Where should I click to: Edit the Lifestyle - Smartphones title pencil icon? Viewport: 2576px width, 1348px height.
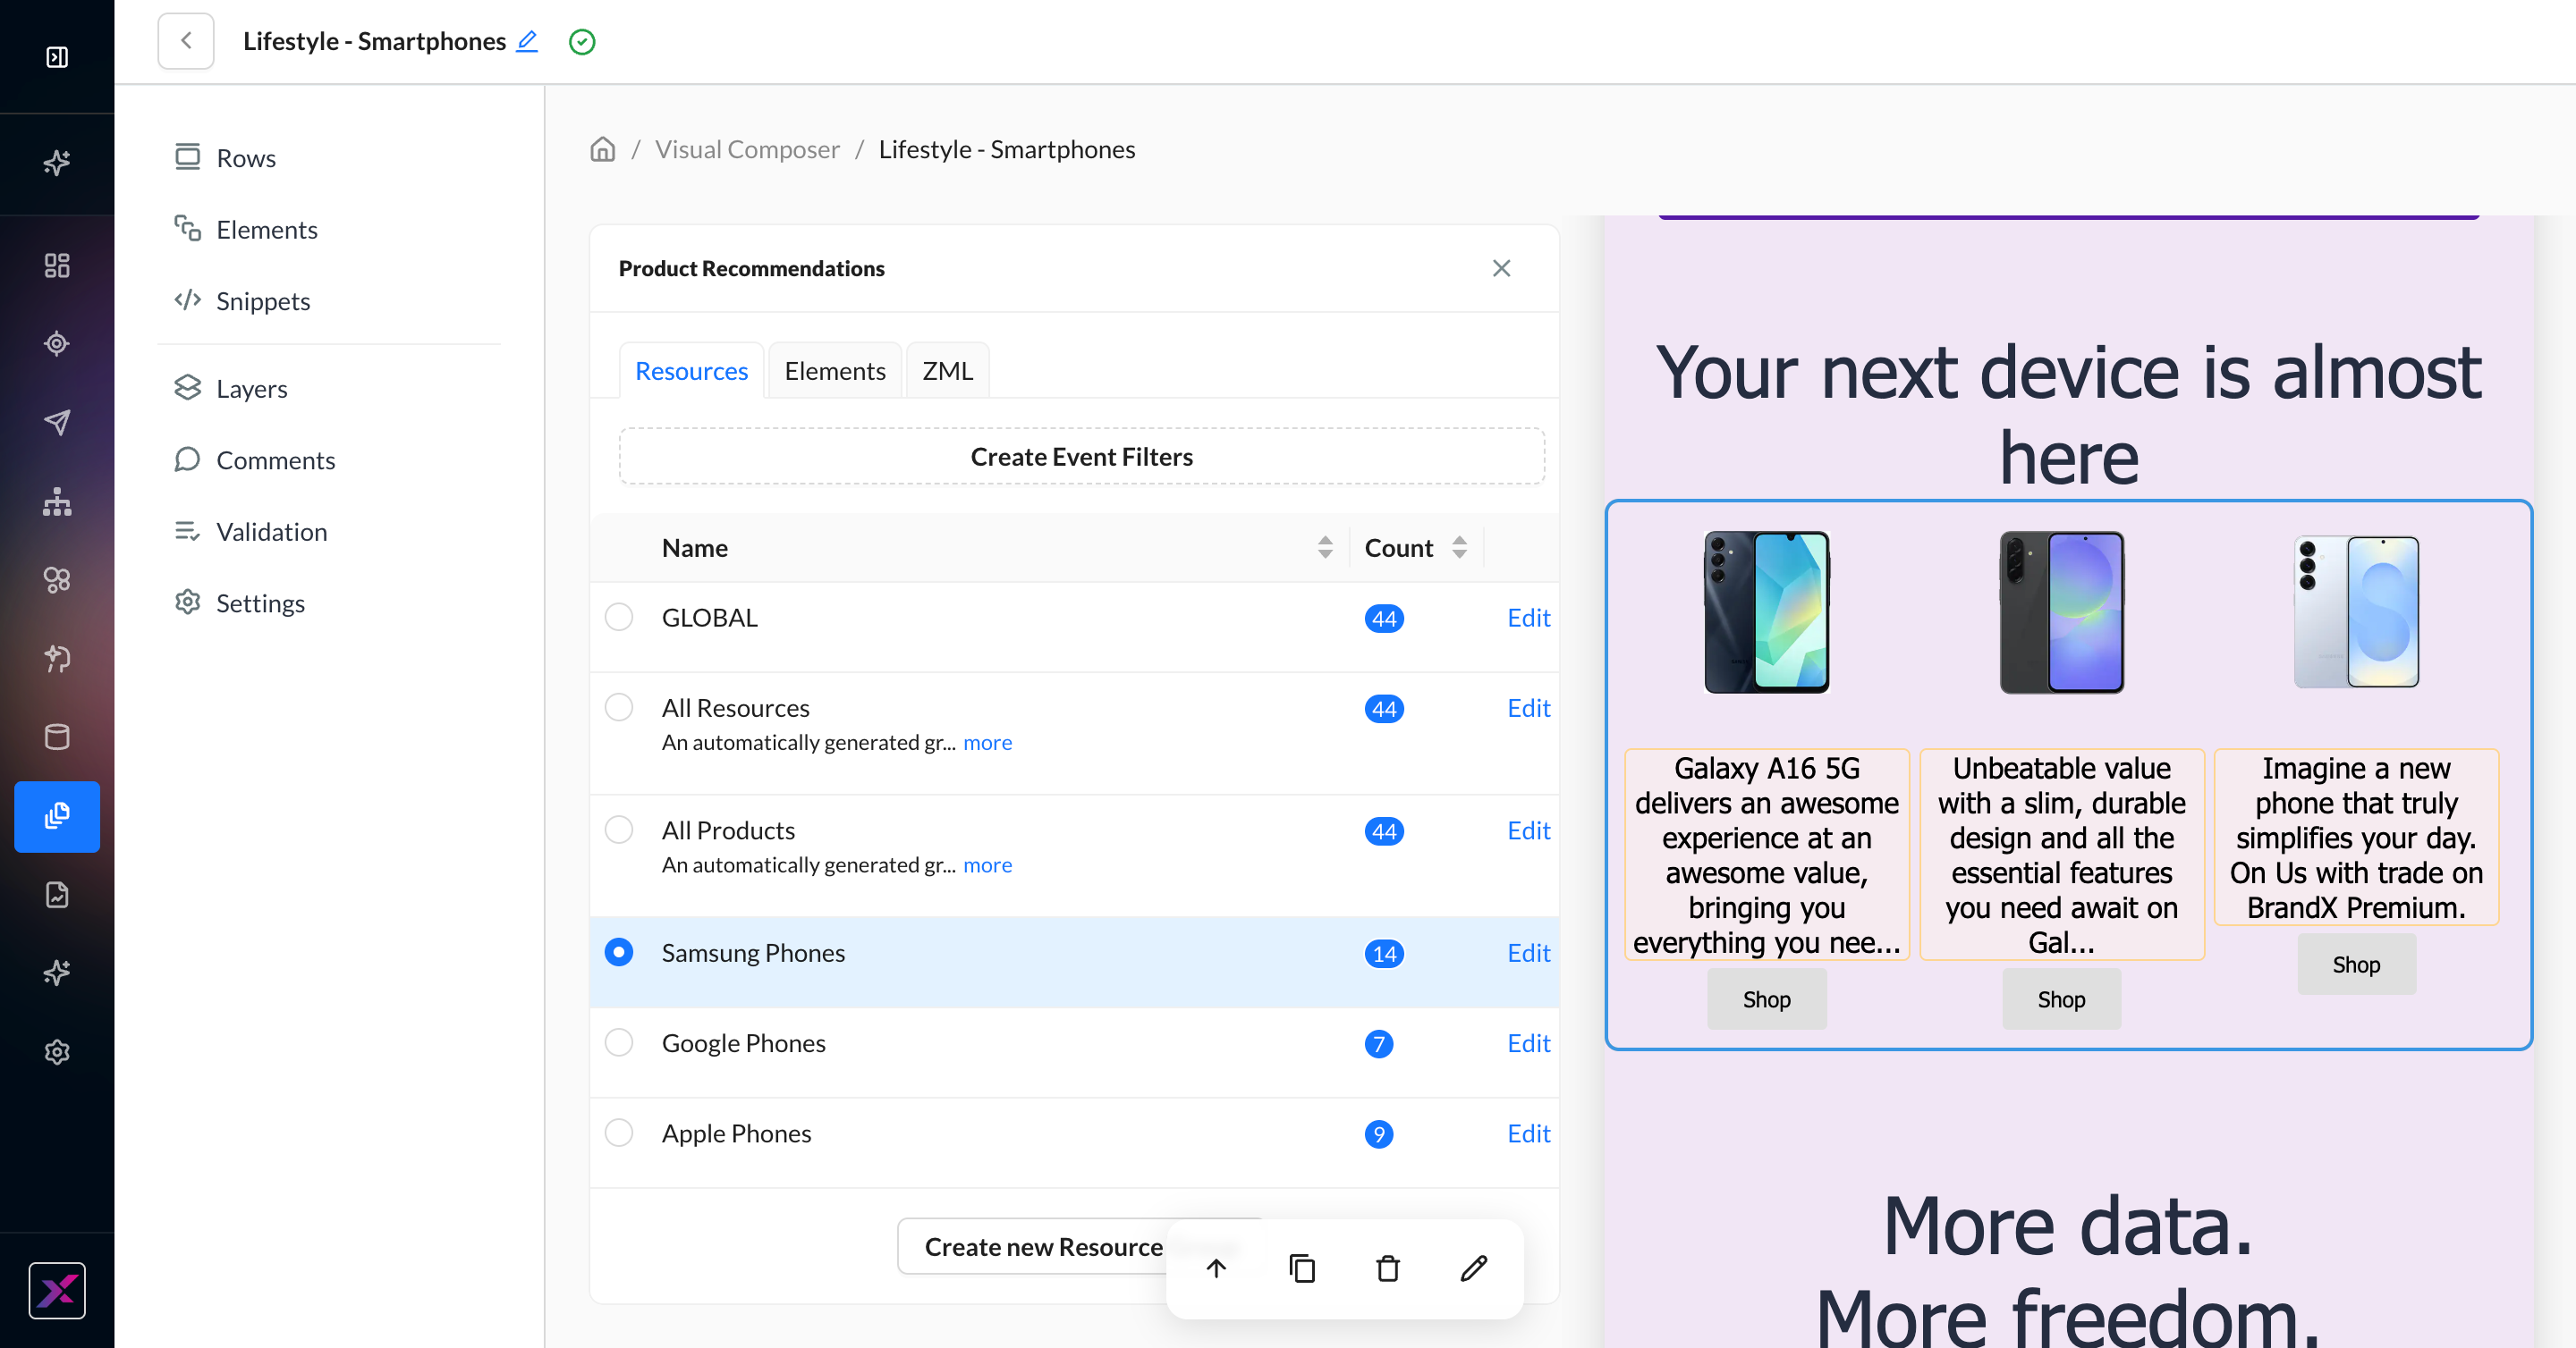coord(527,41)
